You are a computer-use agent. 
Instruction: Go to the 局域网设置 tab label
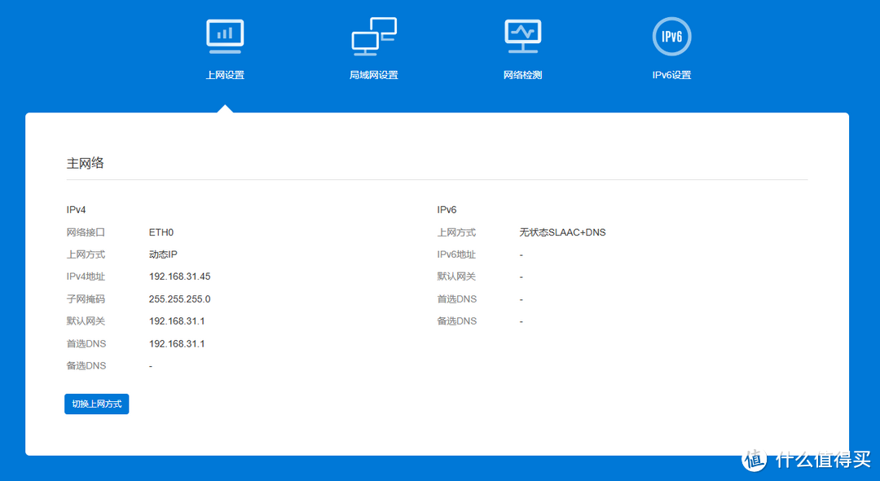(373, 75)
